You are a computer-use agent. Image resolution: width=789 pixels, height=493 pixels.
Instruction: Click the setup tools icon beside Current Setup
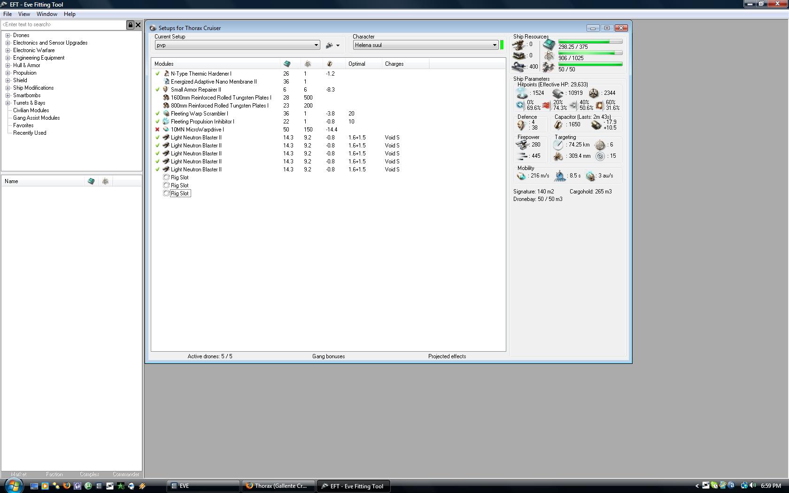coord(329,45)
